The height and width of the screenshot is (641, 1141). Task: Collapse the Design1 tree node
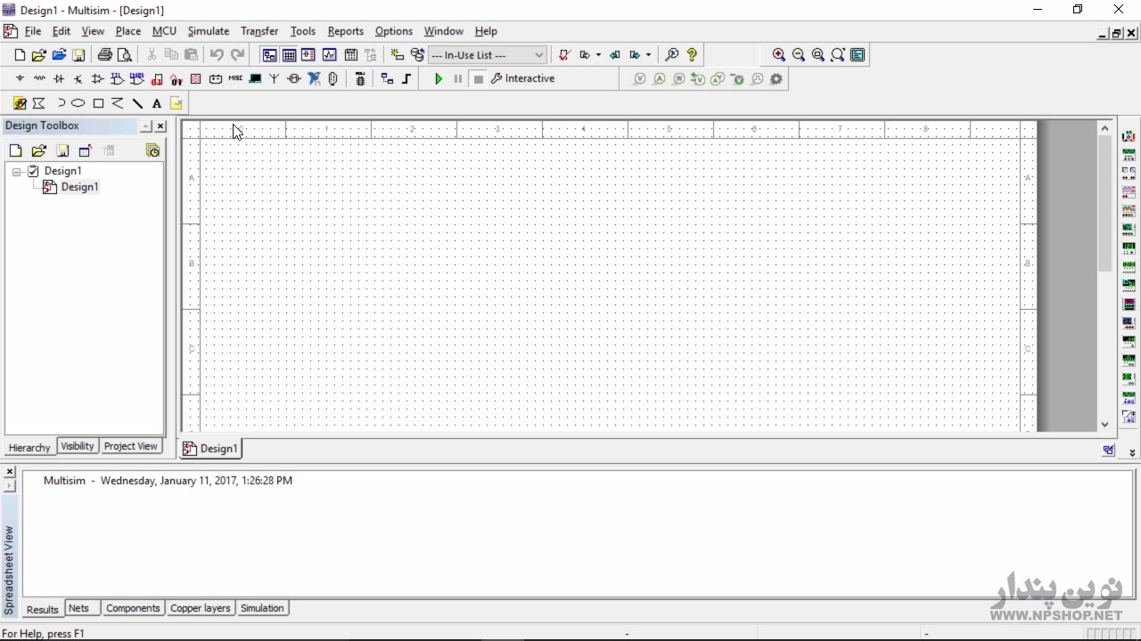(x=16, y=172)
